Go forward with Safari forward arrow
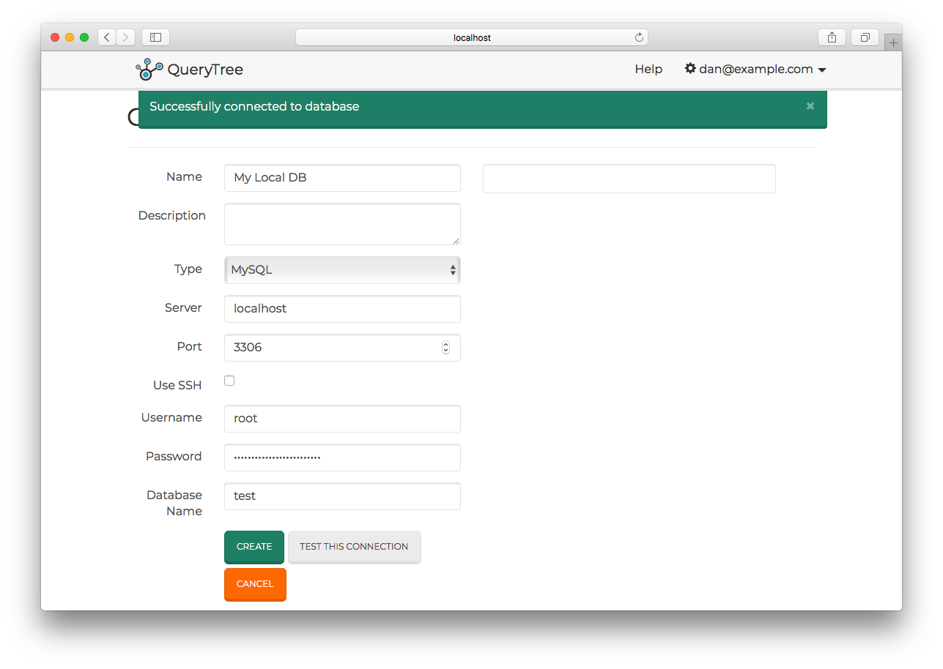 click(x=126, y=37)
